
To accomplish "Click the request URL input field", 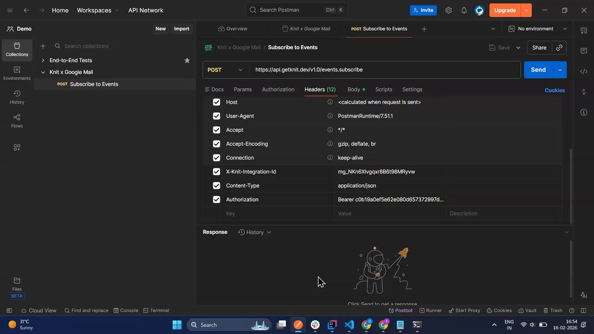I will pyautogui.click(x=385, y=70).
